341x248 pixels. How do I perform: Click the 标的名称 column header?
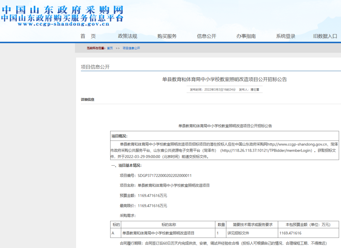click(x=168, y=225)
